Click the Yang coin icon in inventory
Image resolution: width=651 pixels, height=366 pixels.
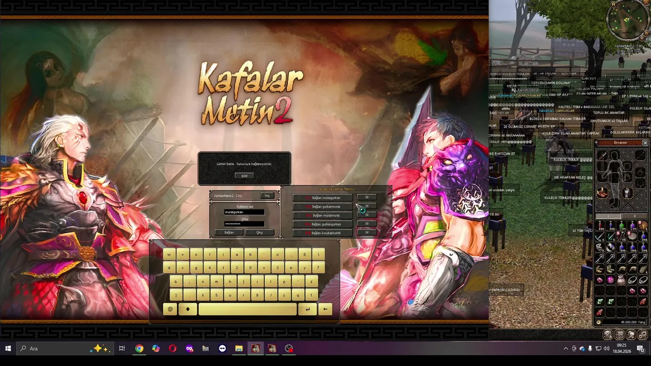[598, 322]
